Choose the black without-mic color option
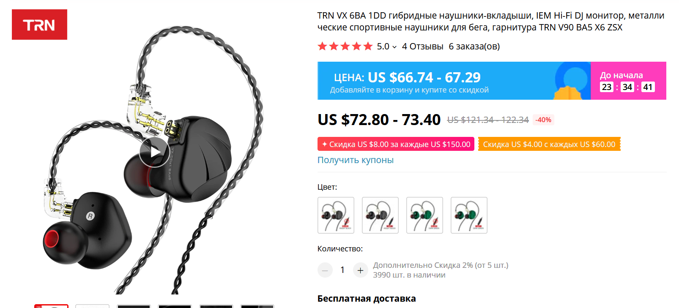The width and height of the screenshot is (679, 308). pos(336,215)
